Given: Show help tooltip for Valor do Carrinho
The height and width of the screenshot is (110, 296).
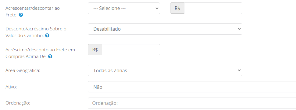Looking at the screenshot, I should click(x=47, y=36).
